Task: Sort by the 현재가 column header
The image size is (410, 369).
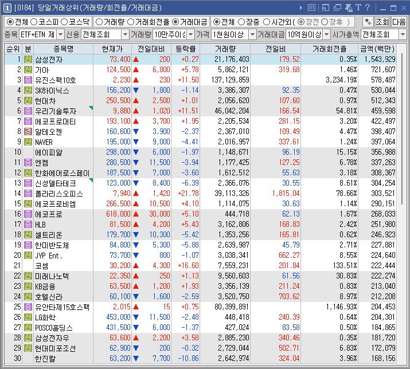Action: [112, 49]
